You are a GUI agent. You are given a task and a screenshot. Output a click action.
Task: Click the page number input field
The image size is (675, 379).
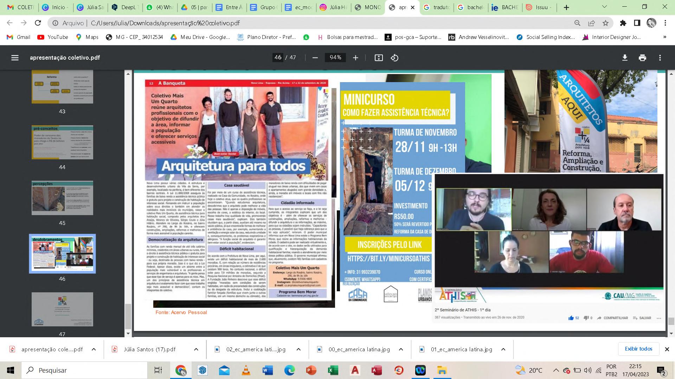[278, 58]
